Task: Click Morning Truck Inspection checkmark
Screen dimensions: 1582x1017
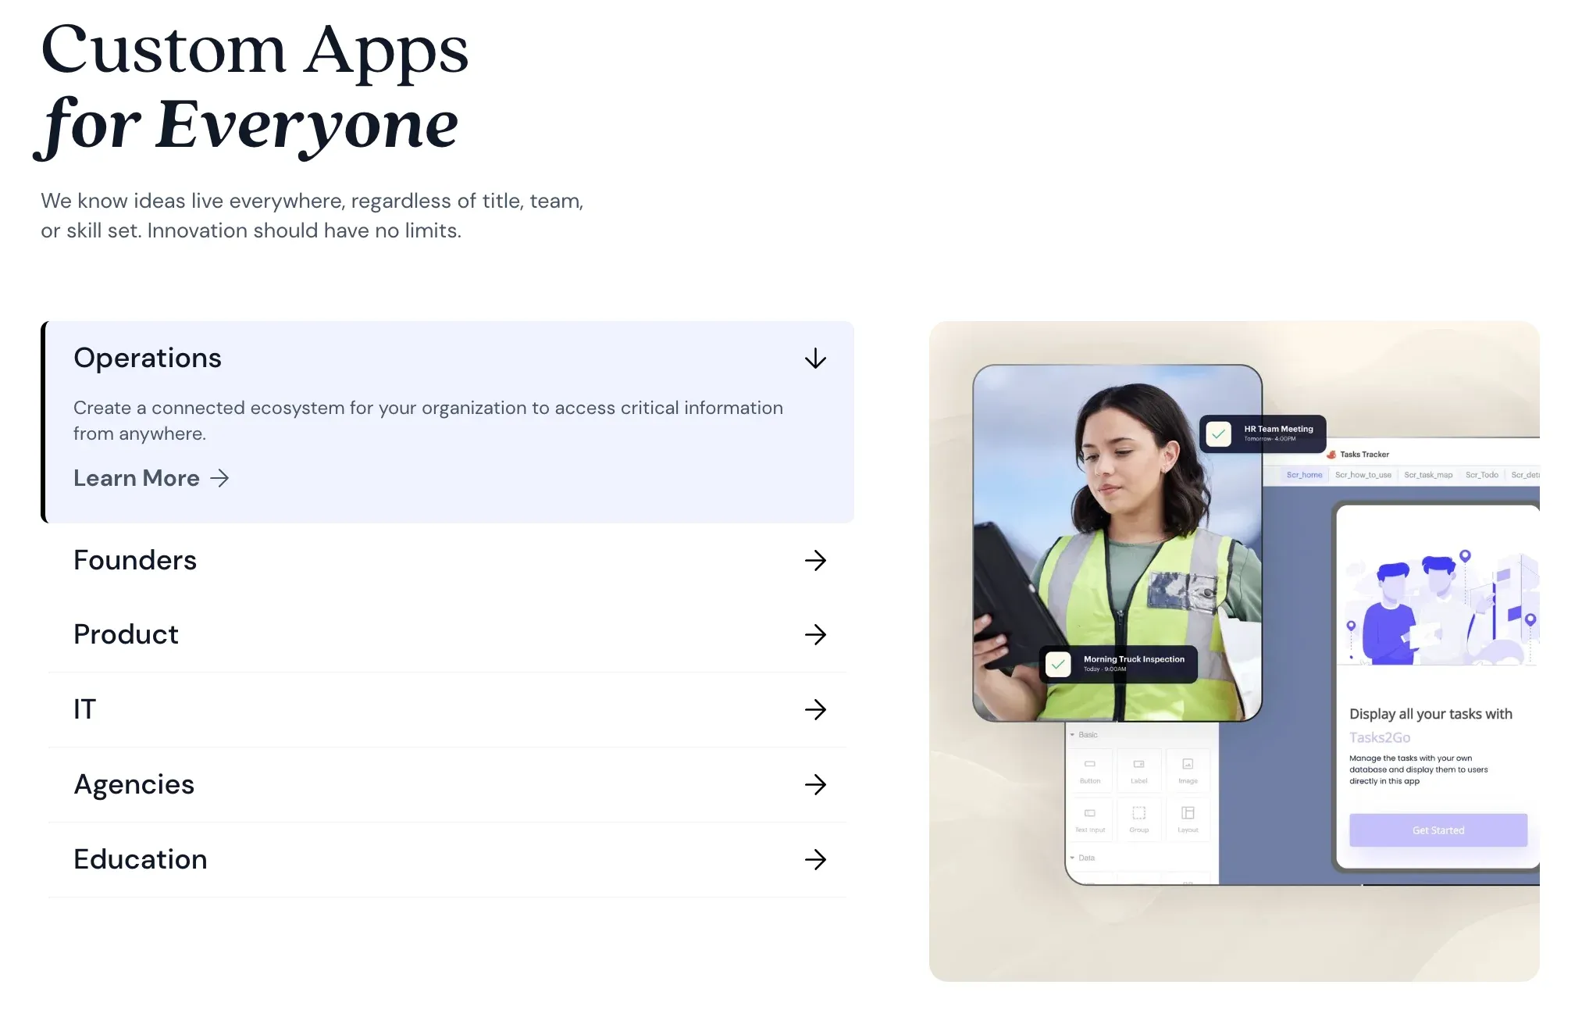Action: pyautogui.click(x=1058, y=664)
